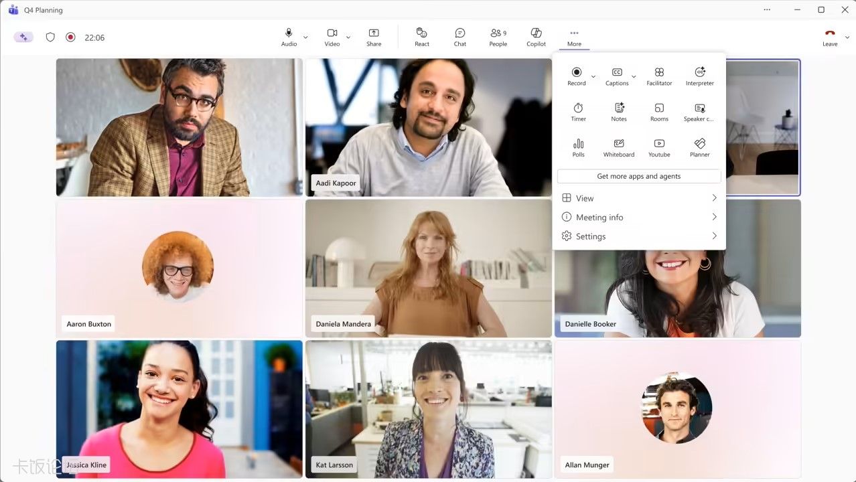
Task: Open meeting Notes
Action: 619,112
